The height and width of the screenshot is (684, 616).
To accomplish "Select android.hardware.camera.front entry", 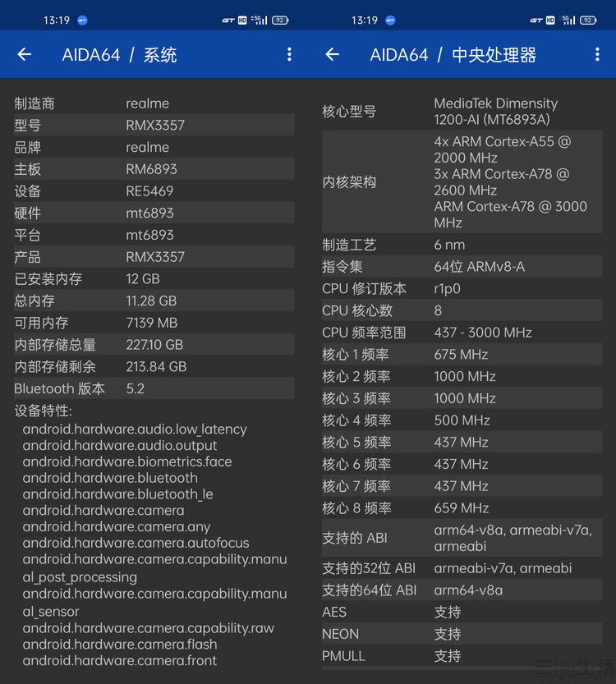I will pyautogui.click(x=120, y=660).
